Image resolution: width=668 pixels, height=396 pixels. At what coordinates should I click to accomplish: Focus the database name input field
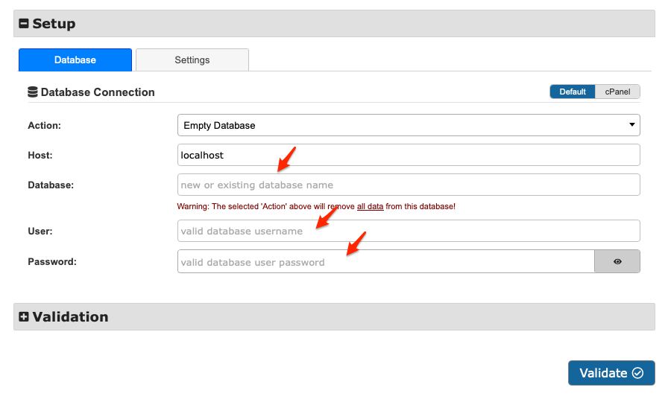point(409,185)
